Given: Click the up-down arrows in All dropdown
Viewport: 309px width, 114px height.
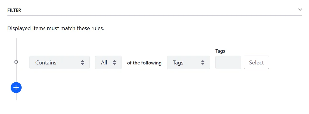Looking at the screenshot, I should [x=114, y=63].
